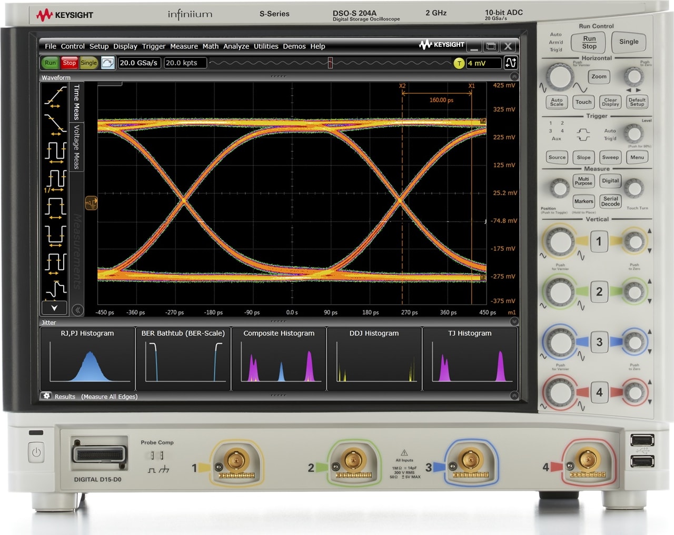This screenshot has width=674, height=535.
Task: Click the hardware Zoom button
Action: click(599, 77)
